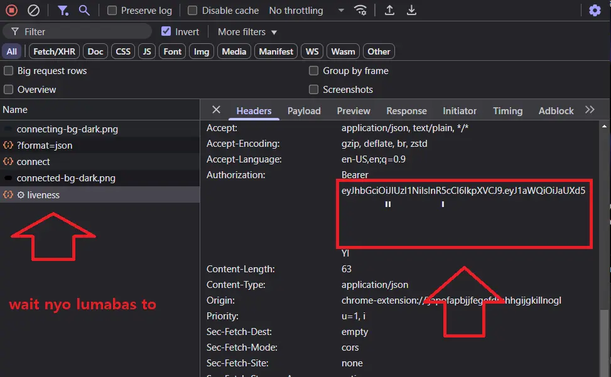Switch to the Payload tab

(x=304, y=111)
